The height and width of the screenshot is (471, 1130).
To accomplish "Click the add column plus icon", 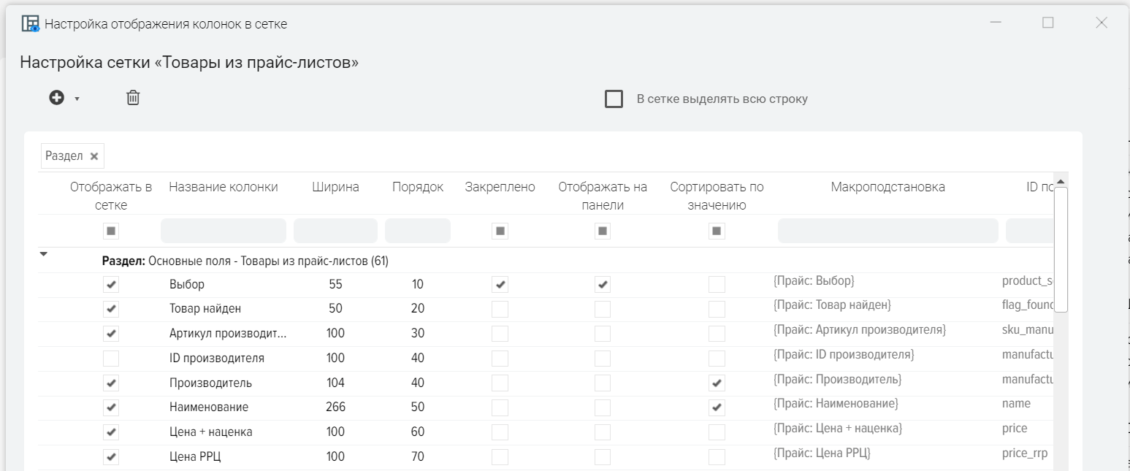I will pos(57,98).
